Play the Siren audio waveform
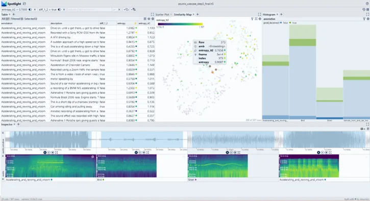370x201 pixels. (x=228, y=153)
